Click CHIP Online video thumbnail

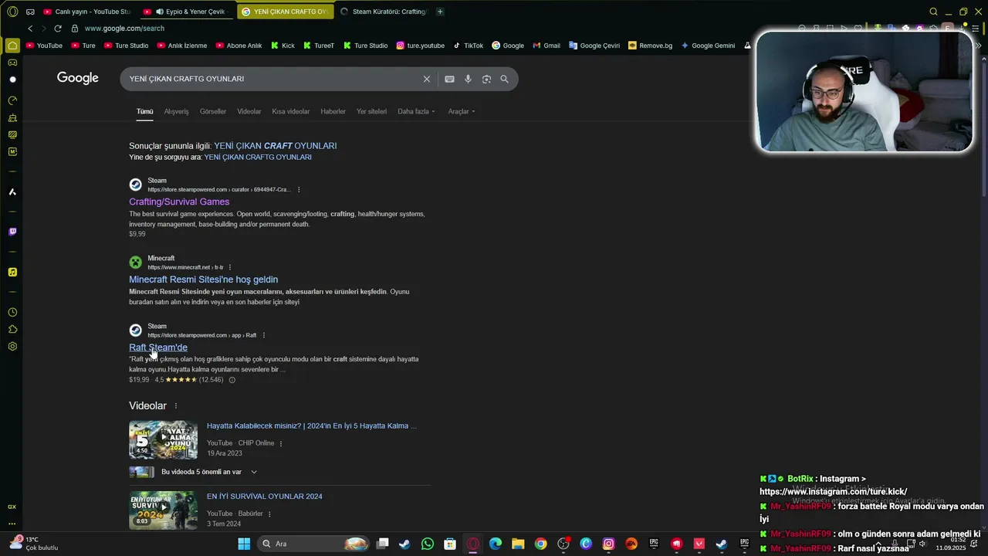tap(163, 440)
